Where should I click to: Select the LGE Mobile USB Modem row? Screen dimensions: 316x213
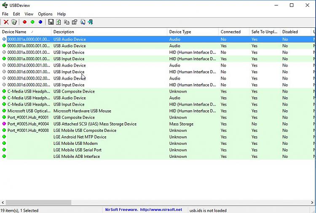[x=157, y=144]
